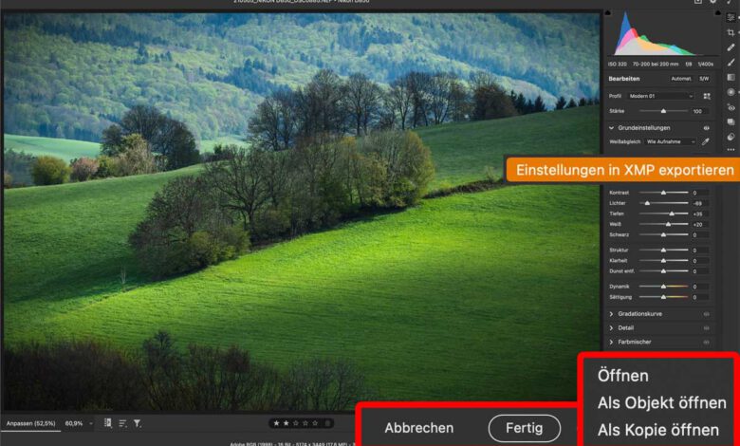
Task: Open the filter funnel icon
Action: click(x=138, y=424)
